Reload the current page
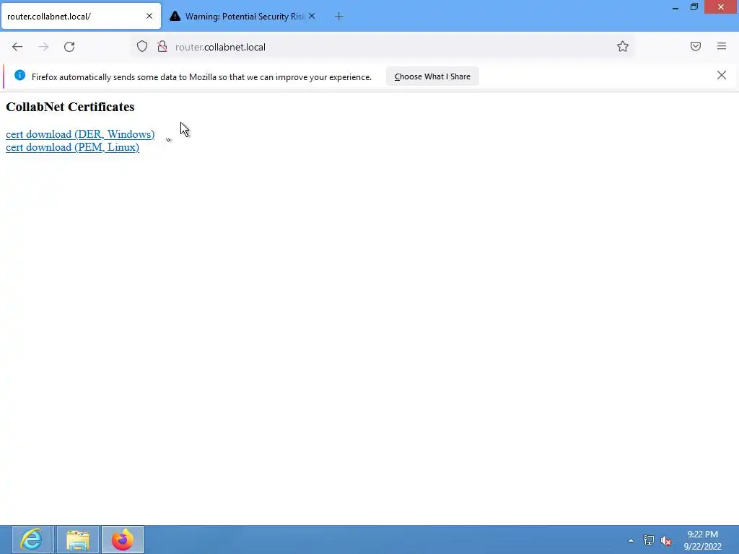Screen dimensions: 739x554 point(69,47)
